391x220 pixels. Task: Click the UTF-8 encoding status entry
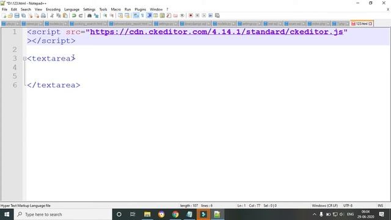(x=348, y=205)
